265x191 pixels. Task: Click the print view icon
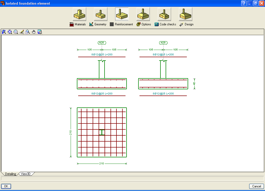pyautogui.click(x=40, y=32)
